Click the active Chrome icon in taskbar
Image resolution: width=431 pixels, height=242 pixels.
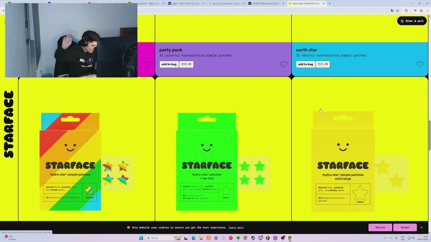tap(290, 238)
